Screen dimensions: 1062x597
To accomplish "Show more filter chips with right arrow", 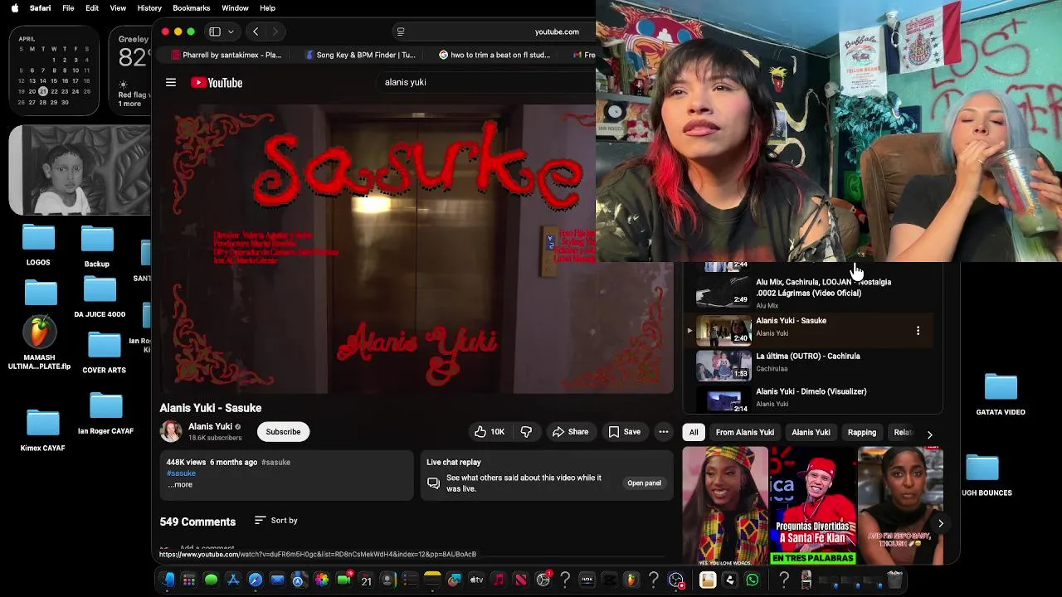I will tap(929, 434).
